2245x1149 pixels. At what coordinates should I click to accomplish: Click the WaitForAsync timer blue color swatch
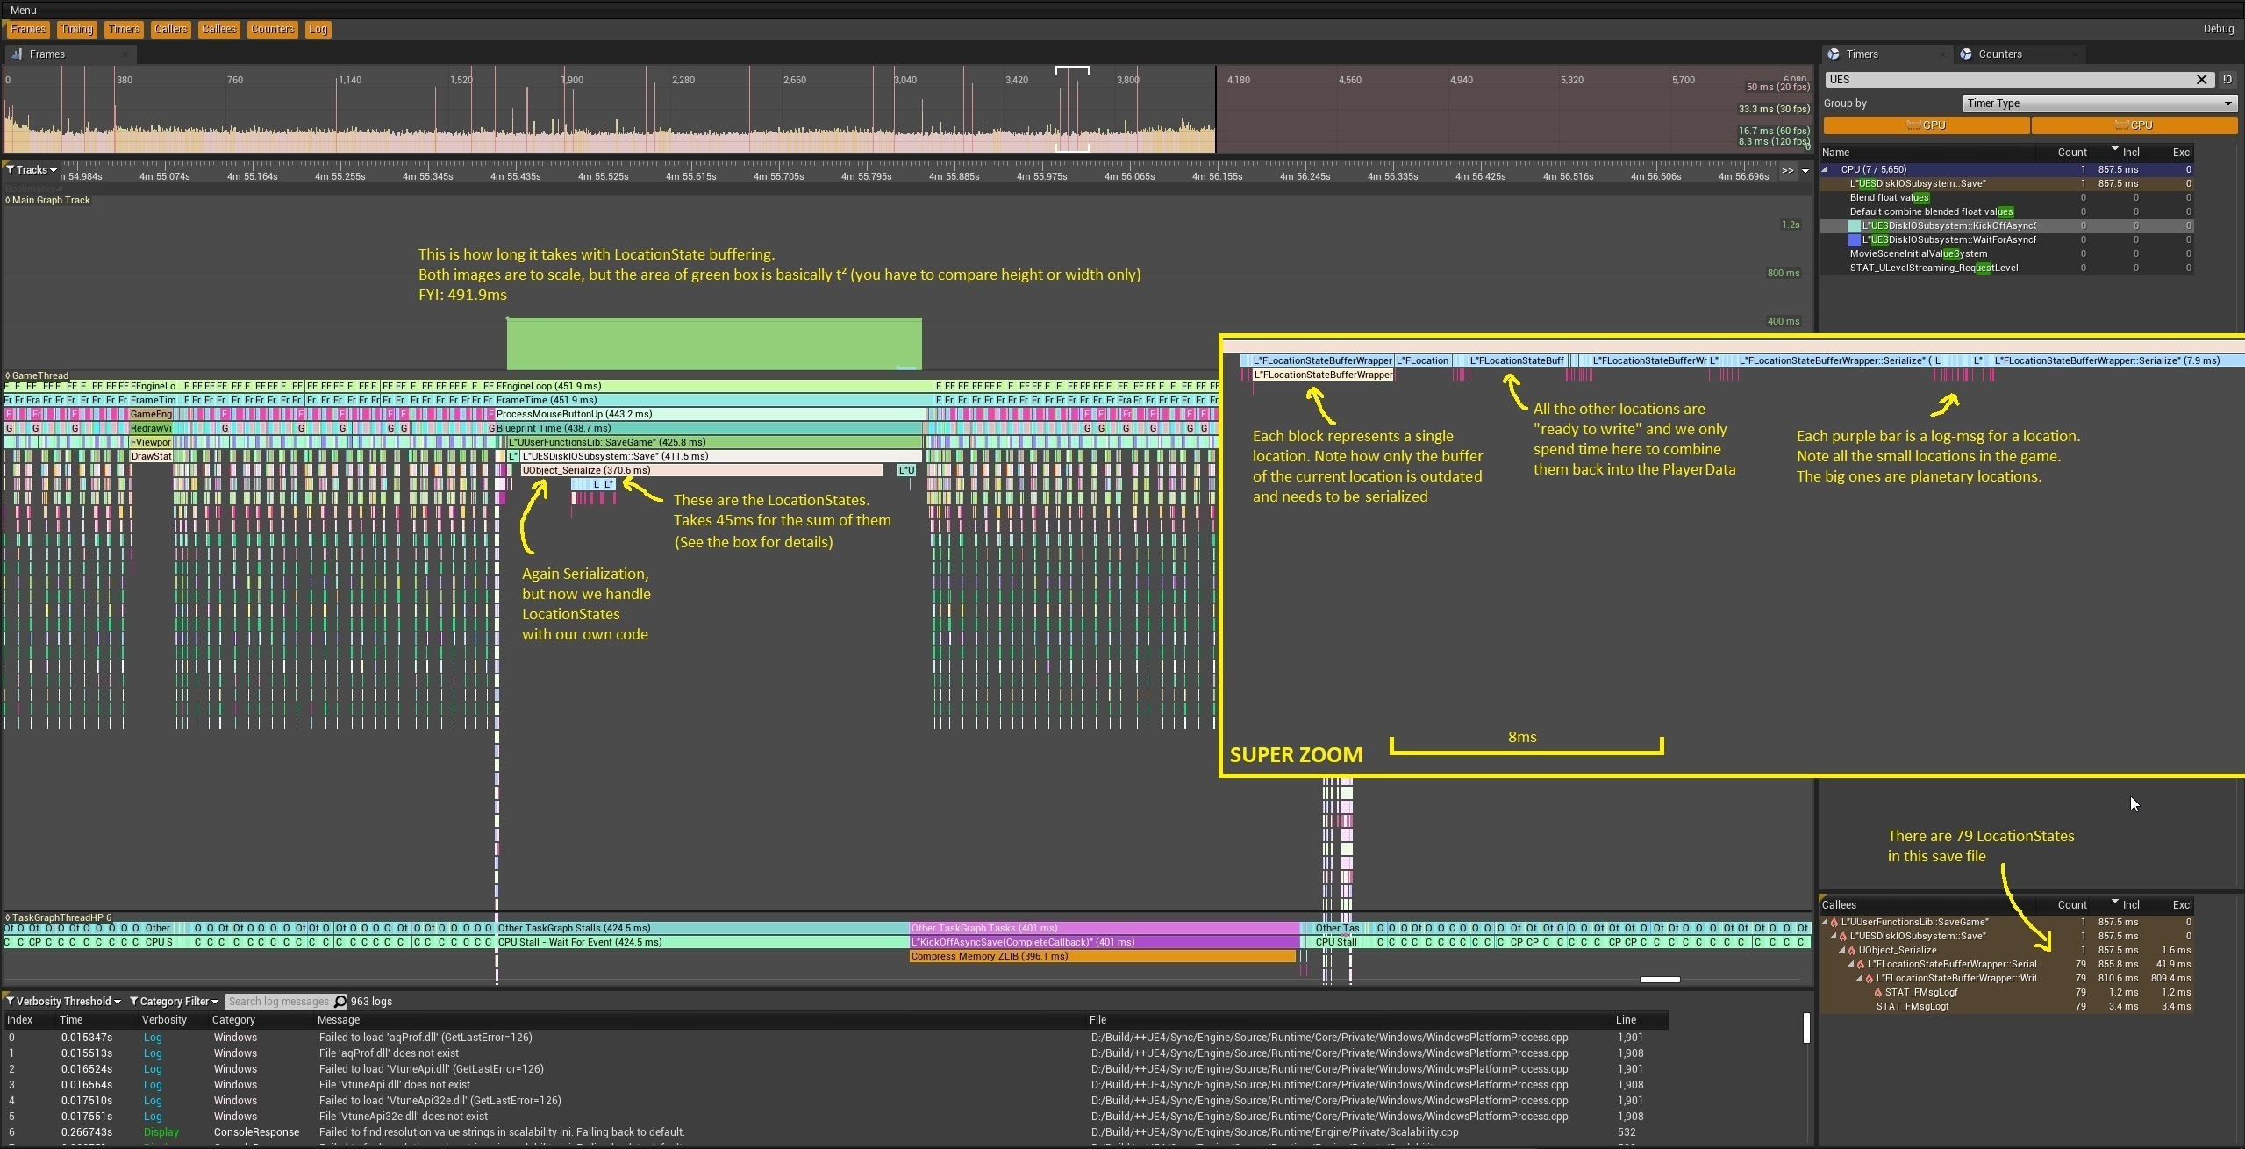[1855, 240]
